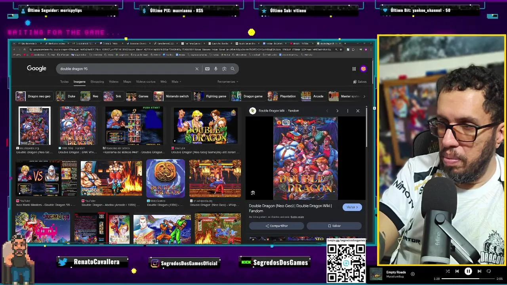Viewport: 507px width, 285px height.
Task: Open the Double Dragon (Neo Geo) Fandom title link
Action: [290, 208]
